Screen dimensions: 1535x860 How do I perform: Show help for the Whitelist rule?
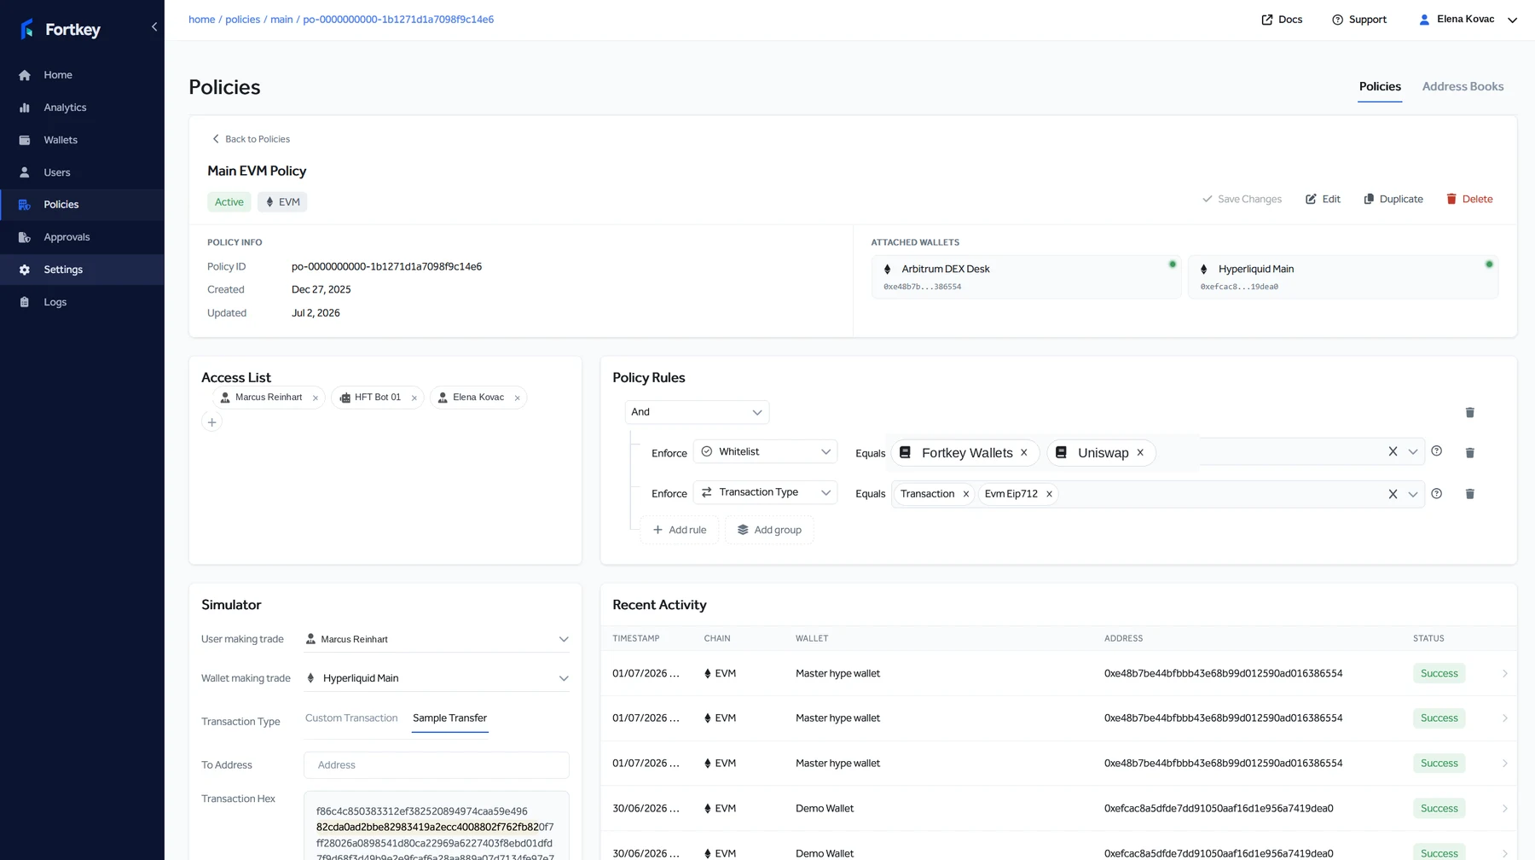click(1437, 451)
